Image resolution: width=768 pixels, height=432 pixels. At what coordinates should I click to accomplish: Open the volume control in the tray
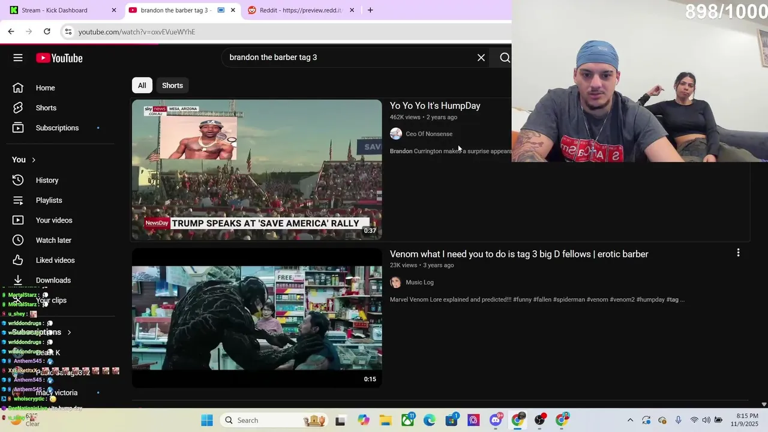pos(706,420)
